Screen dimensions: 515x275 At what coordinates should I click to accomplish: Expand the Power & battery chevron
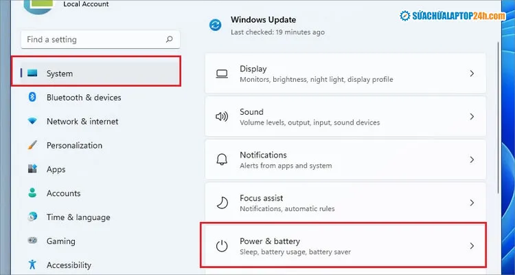tap(472, 245)
